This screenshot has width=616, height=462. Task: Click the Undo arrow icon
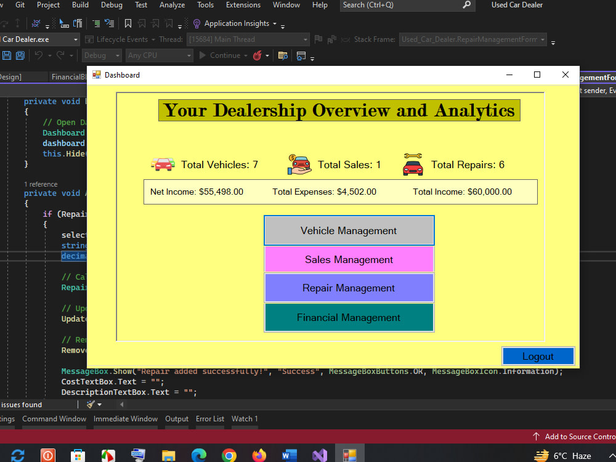pyautogui.click(x=39, y=55)
